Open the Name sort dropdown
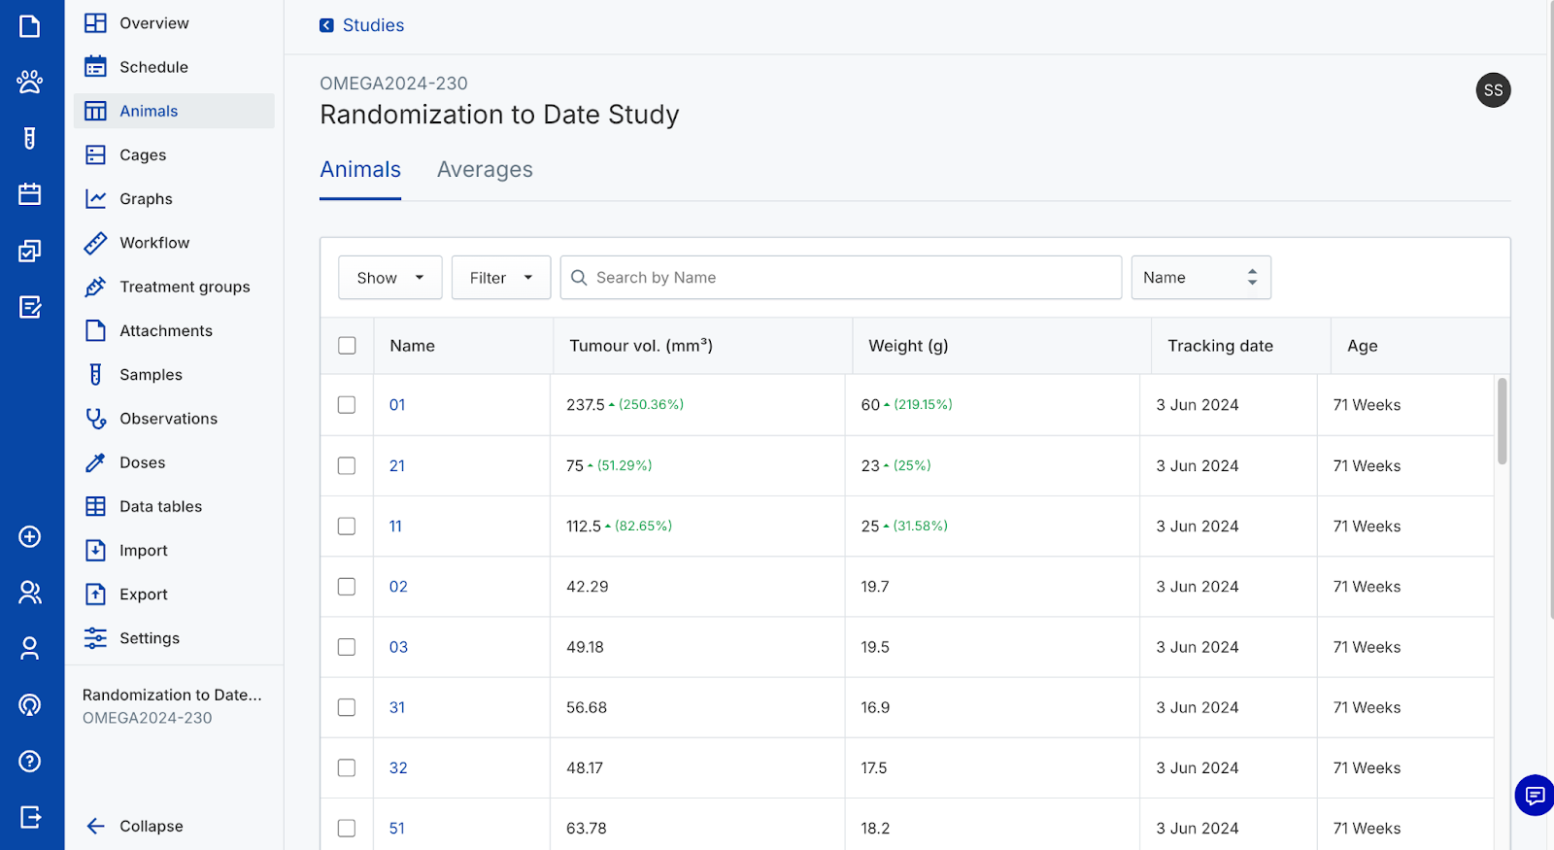 tap(1200, 278)
